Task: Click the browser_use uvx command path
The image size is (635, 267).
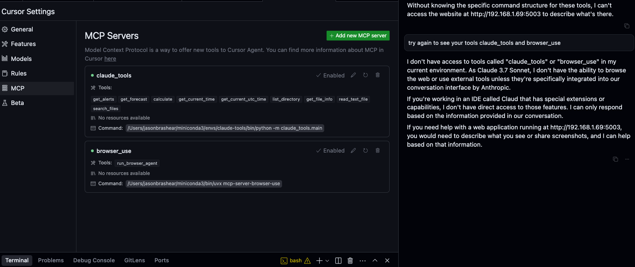Action: (x=204, y=184)
